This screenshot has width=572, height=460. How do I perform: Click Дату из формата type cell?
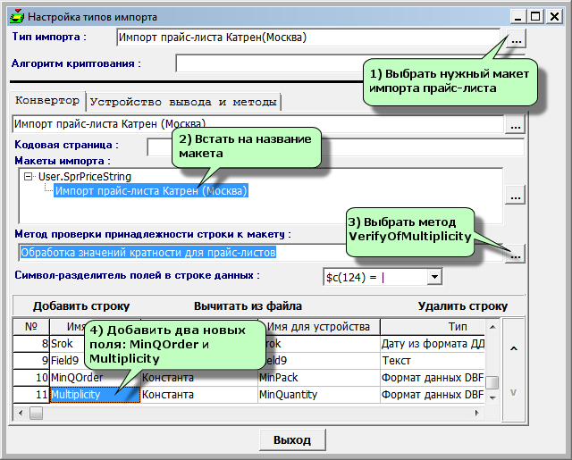[433, 344]
